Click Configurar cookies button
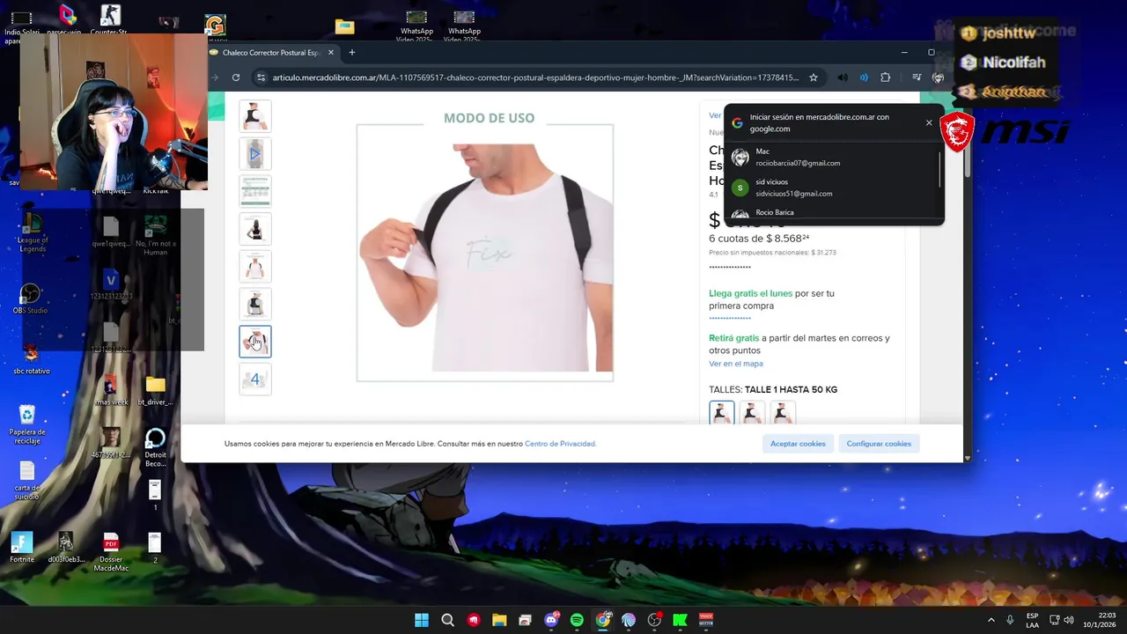 [x=879, y=444]
